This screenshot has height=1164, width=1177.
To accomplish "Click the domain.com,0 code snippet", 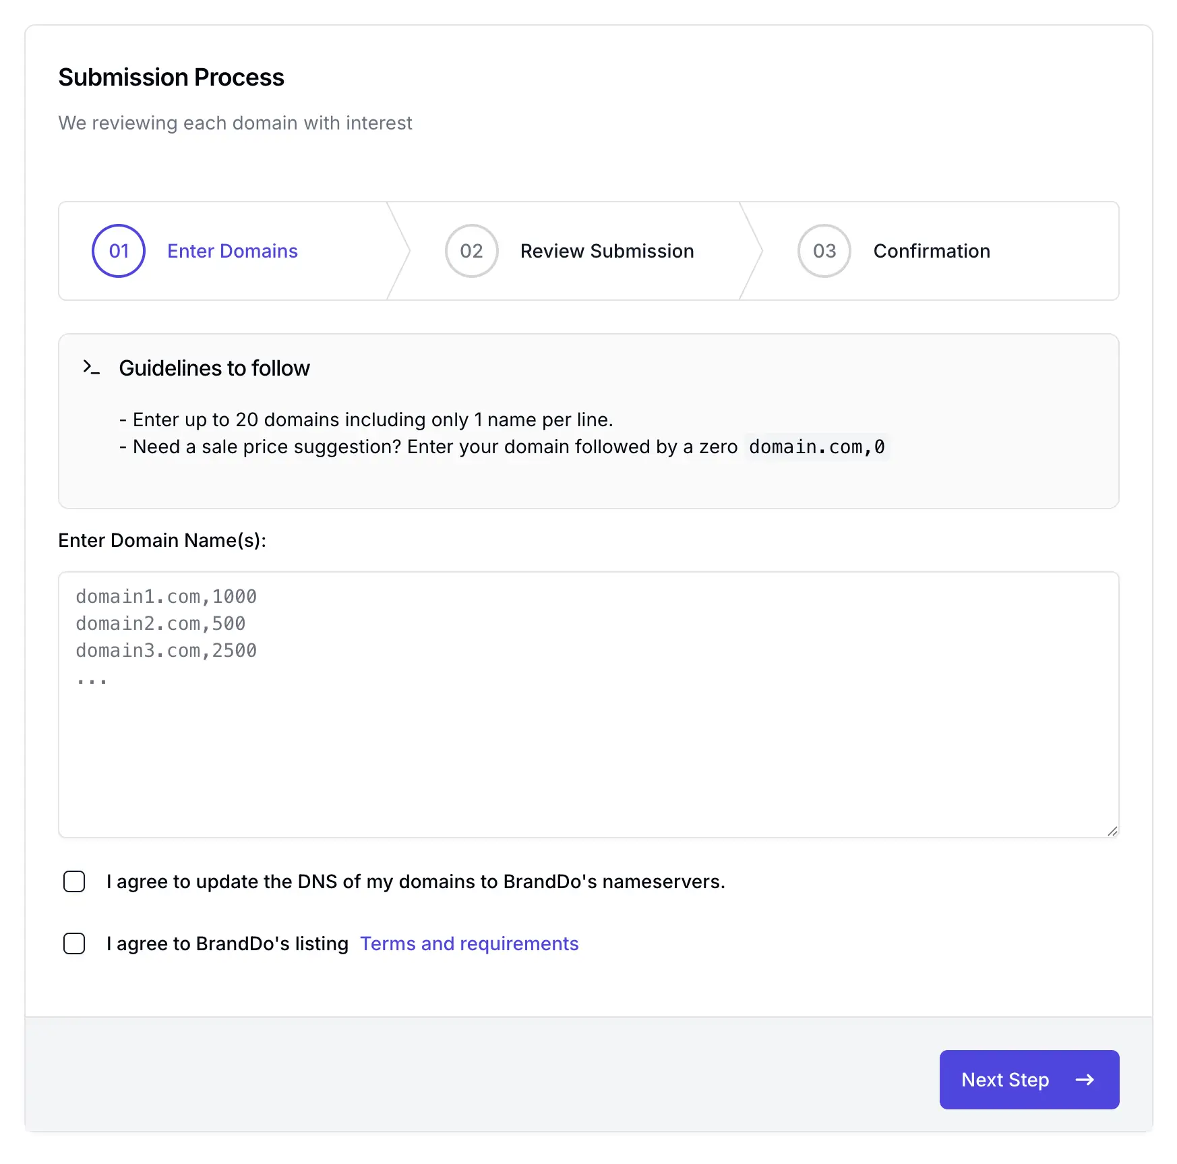I will (816, 446).
